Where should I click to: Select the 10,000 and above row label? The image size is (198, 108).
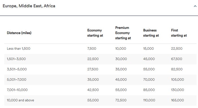20,100
